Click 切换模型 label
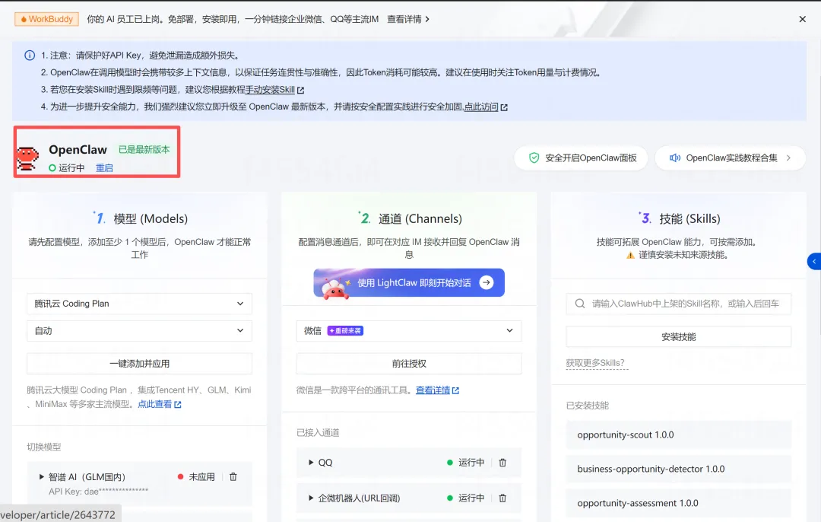This screenshot has width=821, height=522. click(44, 447)
